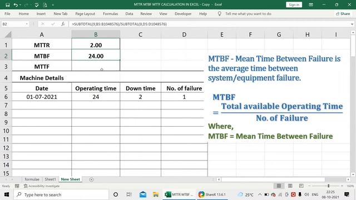Open the Developer ribbon tab
This screenshot has width=356, height=200.
[x=183, y=13]
